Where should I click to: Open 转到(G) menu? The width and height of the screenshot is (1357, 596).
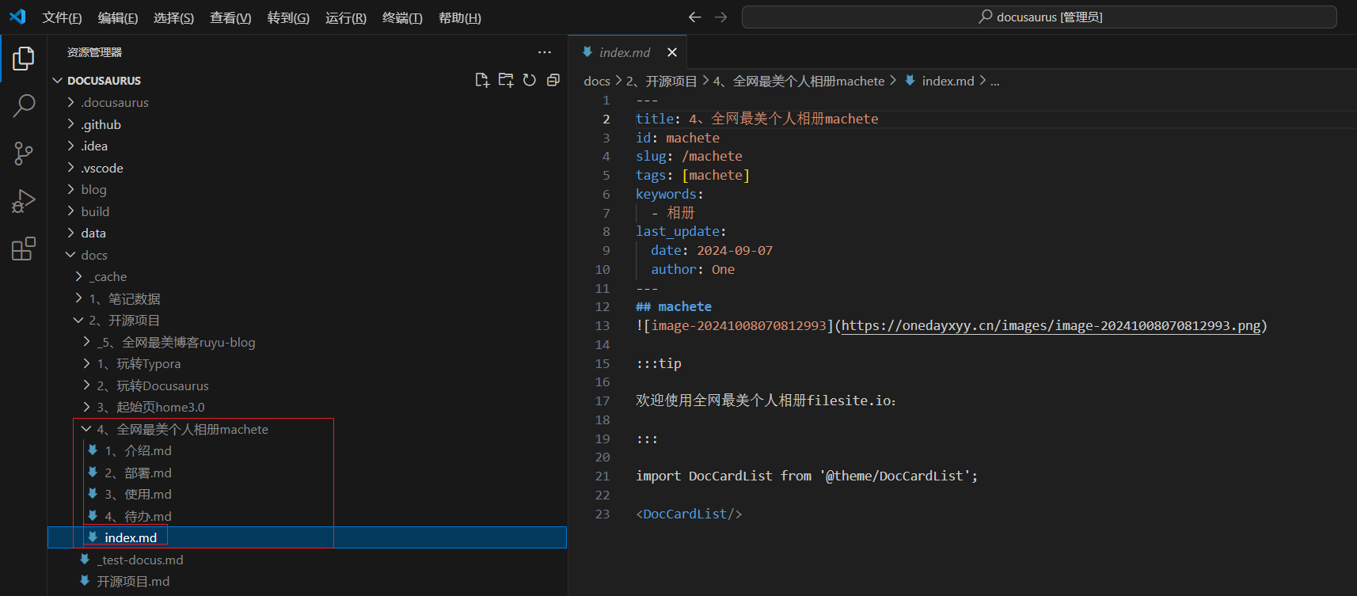click(x=288, y=17)
